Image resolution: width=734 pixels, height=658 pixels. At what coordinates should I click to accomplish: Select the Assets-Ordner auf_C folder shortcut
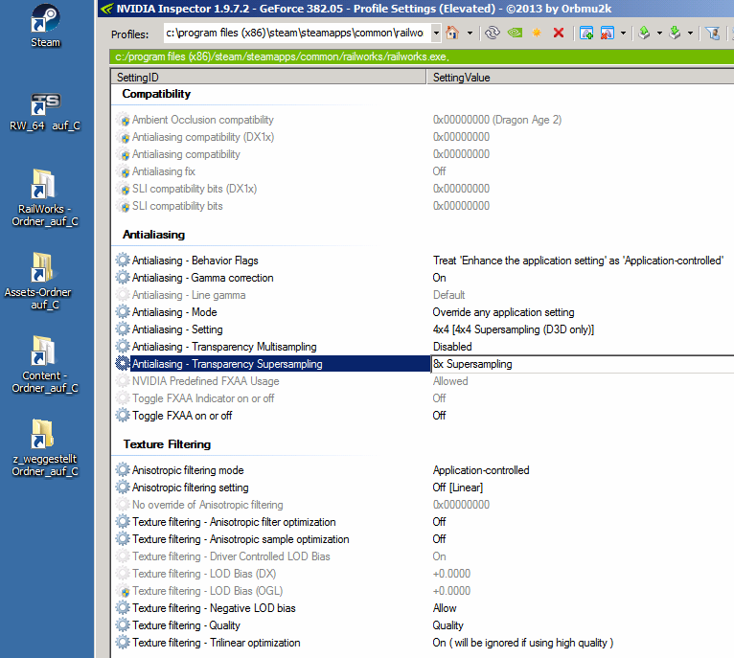[38, 282]
